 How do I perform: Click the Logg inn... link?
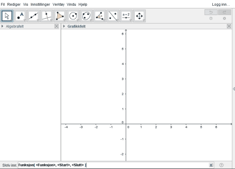[221, 4]
